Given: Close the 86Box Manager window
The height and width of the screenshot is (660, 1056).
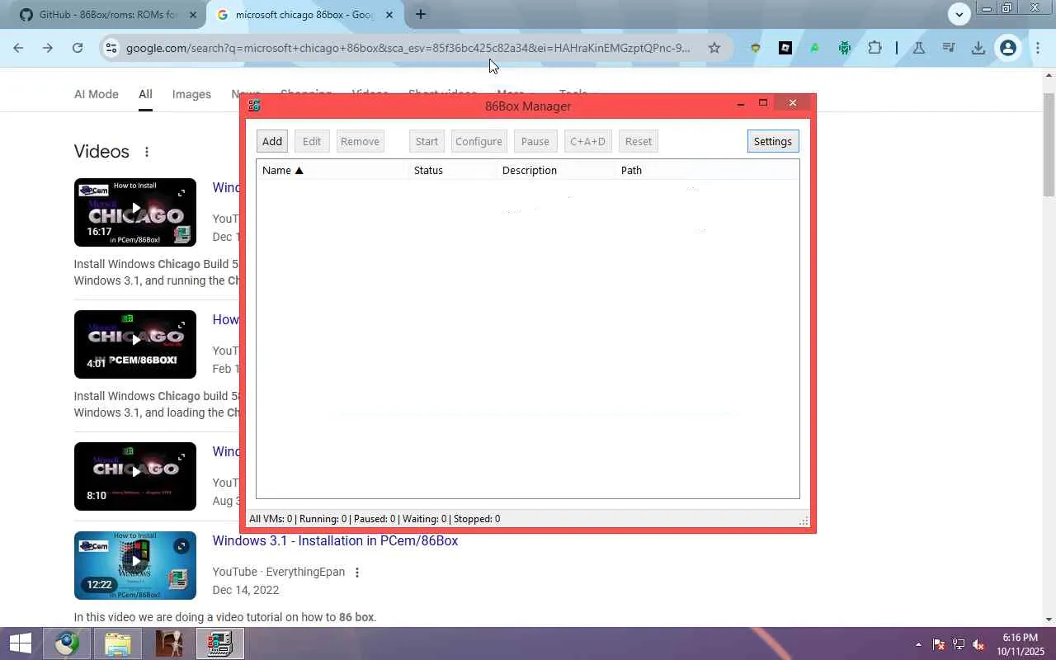Looking at the screenshot, I should 793,103.
